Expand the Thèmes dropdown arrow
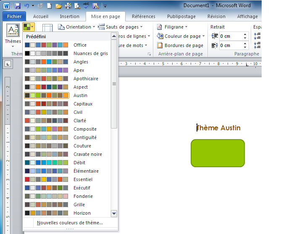This screenshot has width=307, height=234. [13, 47]
